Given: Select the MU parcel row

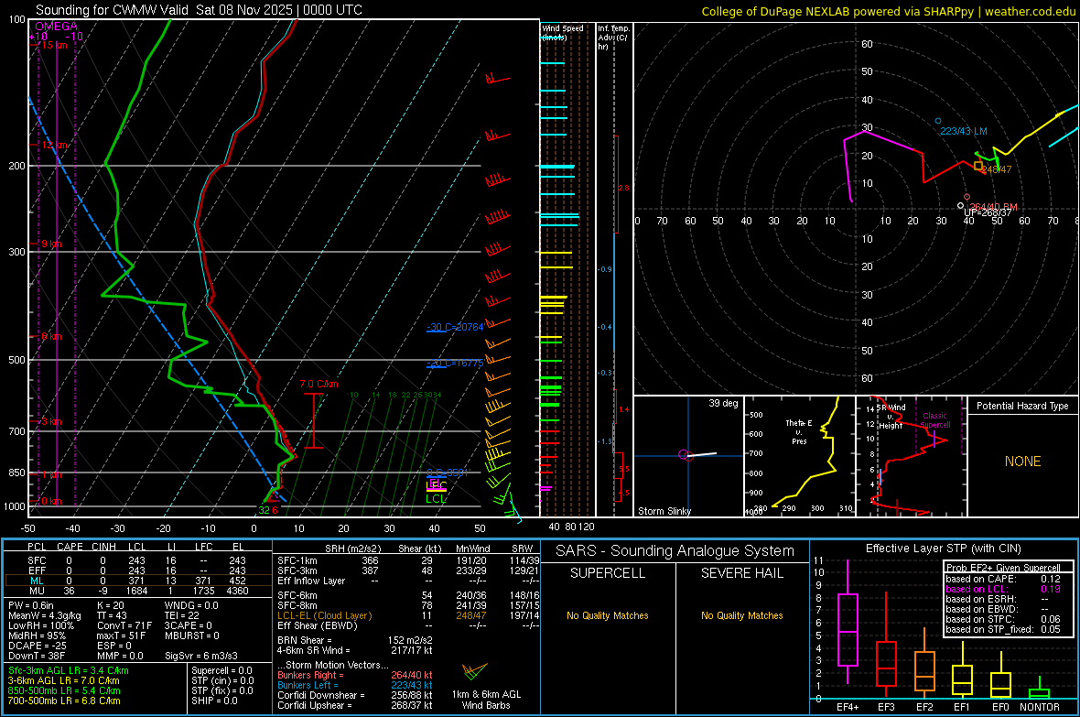Looking at the screenshot, I should tap(138, 591).
